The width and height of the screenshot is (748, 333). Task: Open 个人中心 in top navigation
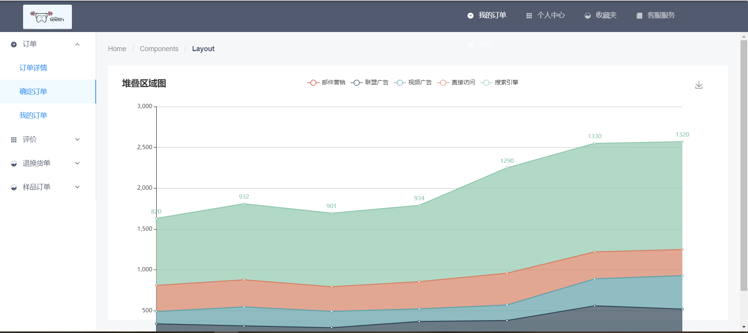coord(551,15)
